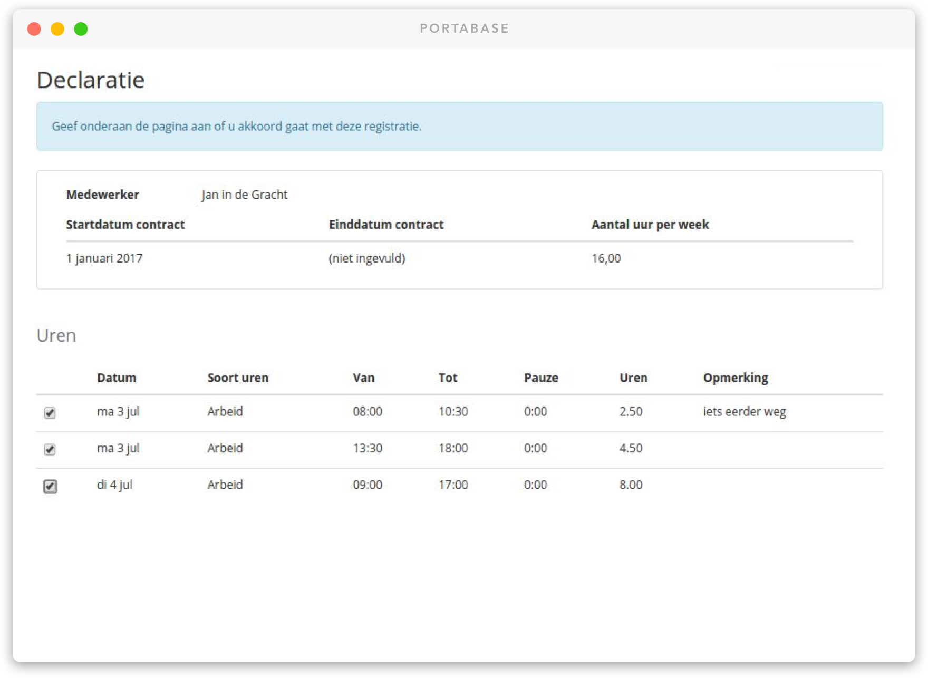Click the 'iets eerder weg' remark
Screen dimensions: 928x678
pos(745,412)
